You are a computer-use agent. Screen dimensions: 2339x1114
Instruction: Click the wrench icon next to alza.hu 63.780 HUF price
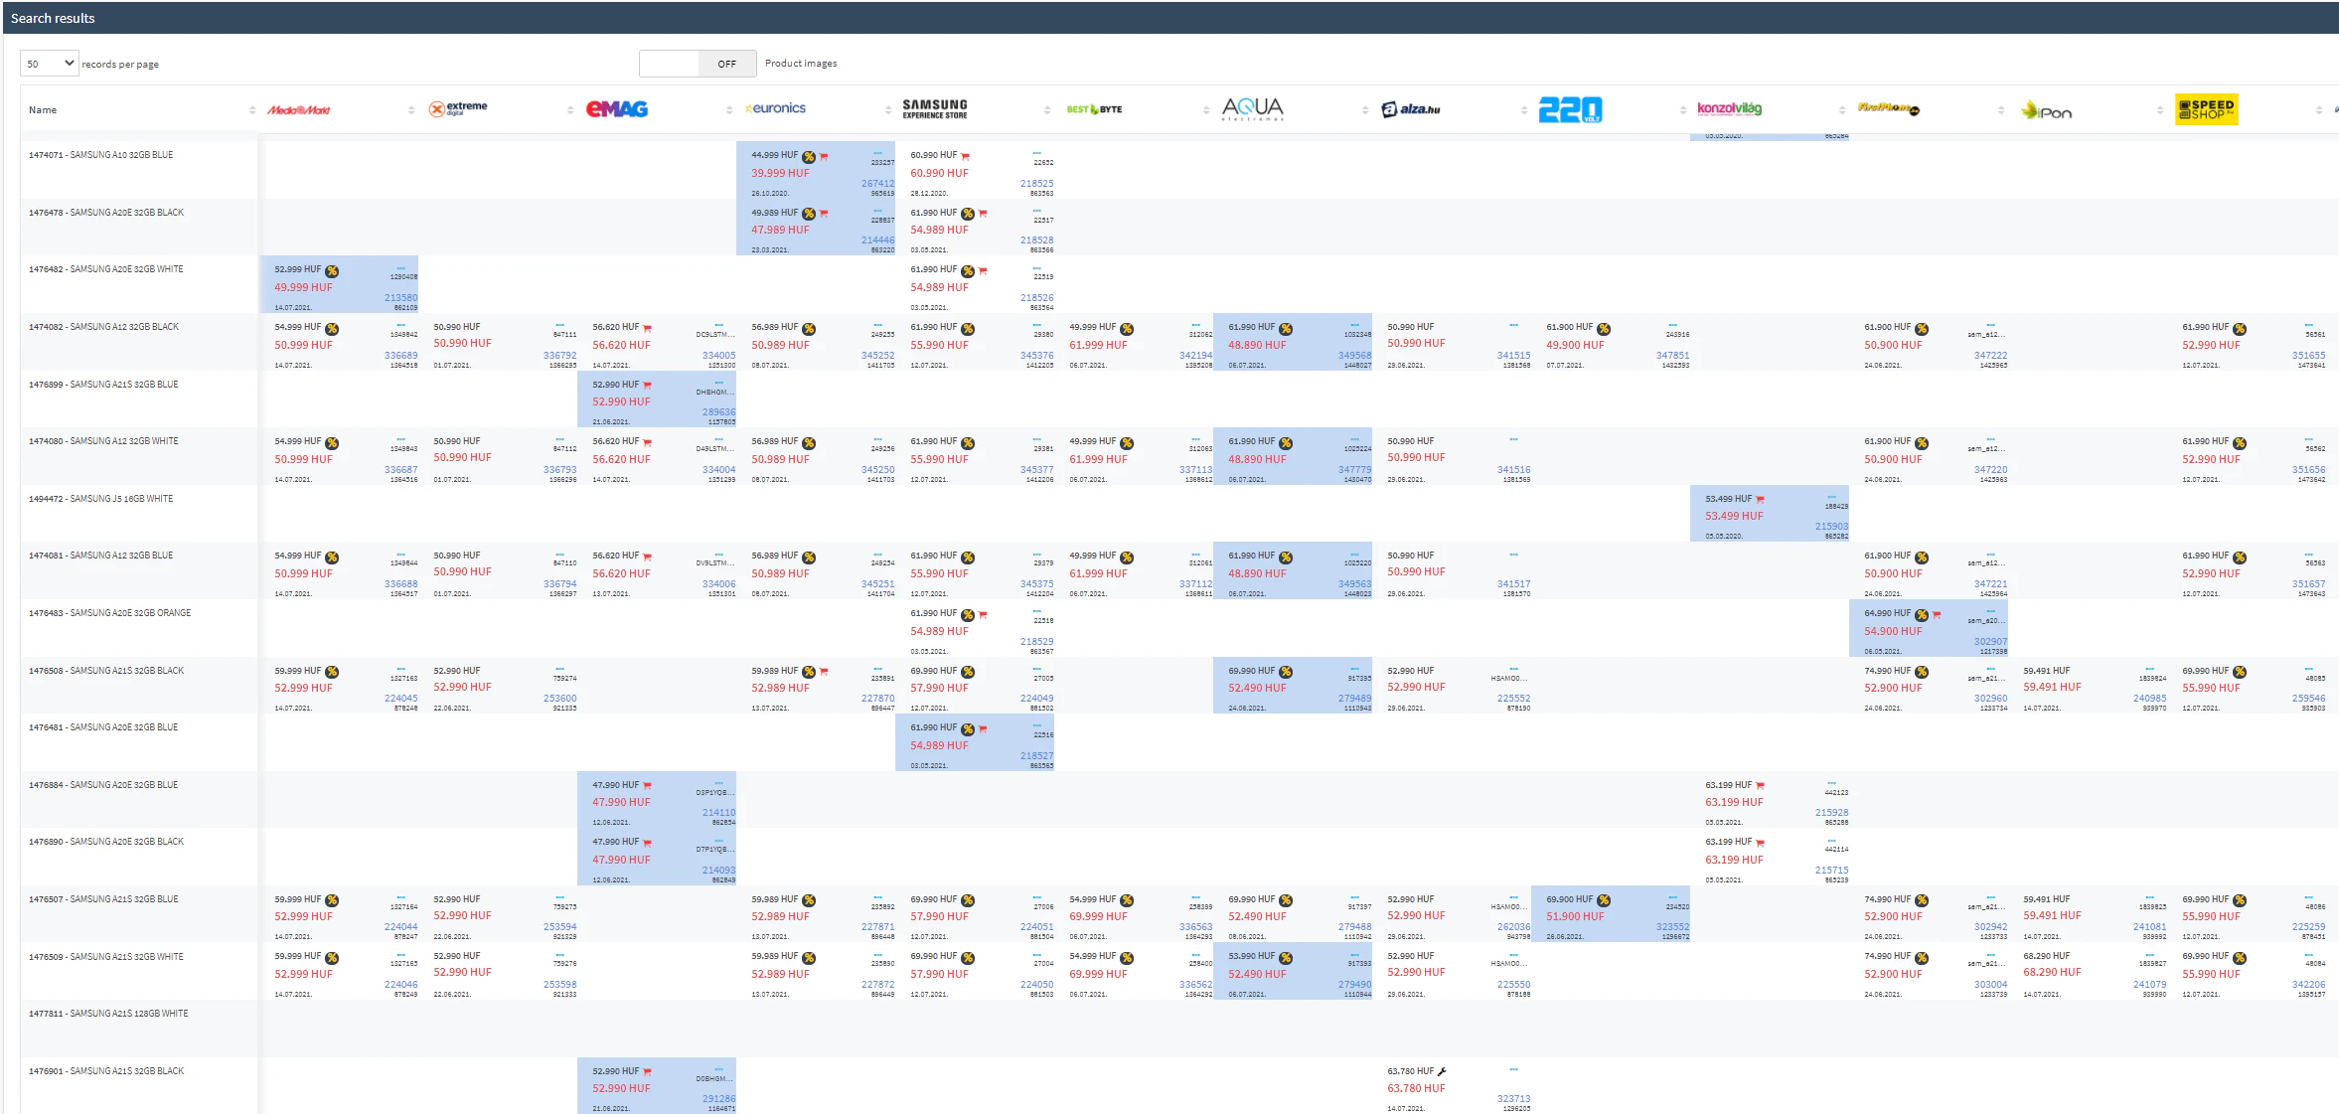coord(1442,1071)
